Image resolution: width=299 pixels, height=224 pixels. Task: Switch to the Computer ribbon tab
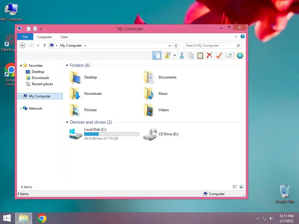coord(44,37)
